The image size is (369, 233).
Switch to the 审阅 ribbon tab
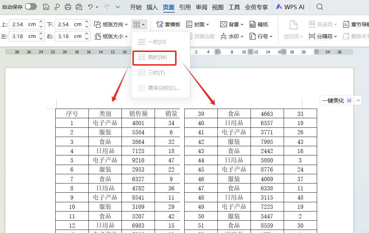(x=201, y=6)
